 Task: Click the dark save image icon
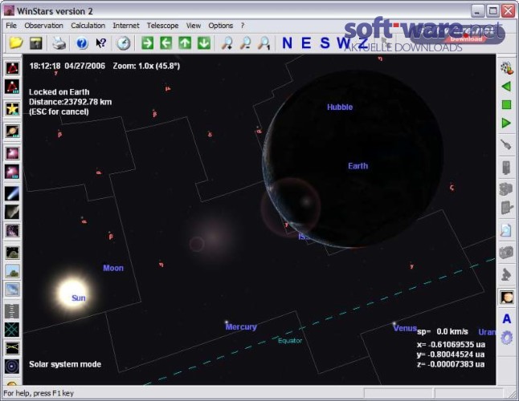coord(35,43)
